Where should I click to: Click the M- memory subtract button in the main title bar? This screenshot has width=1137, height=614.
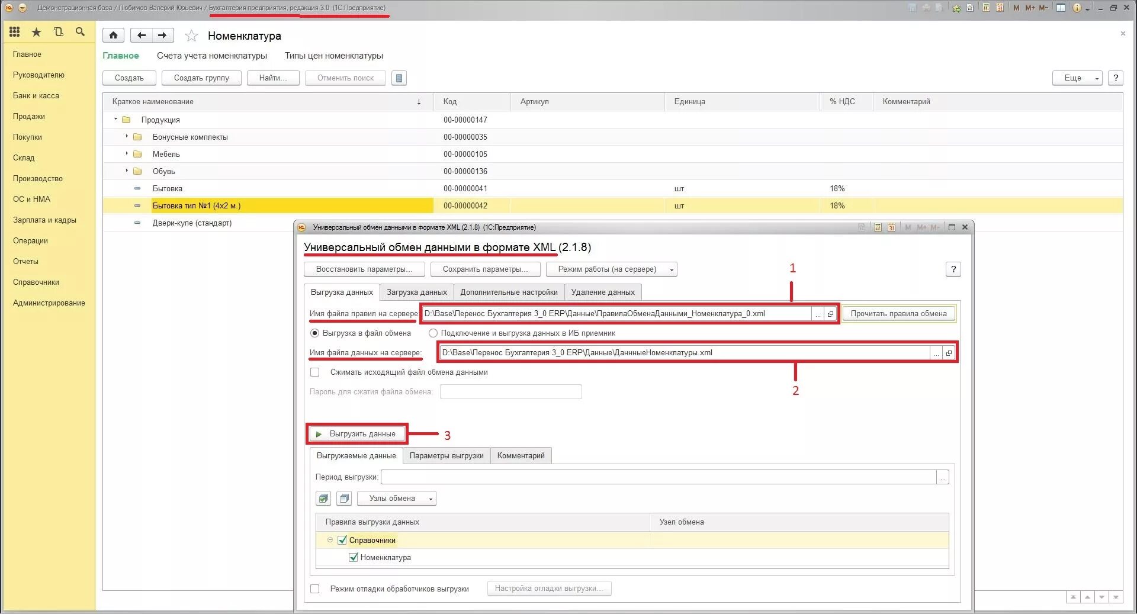tap(1043, 8)
